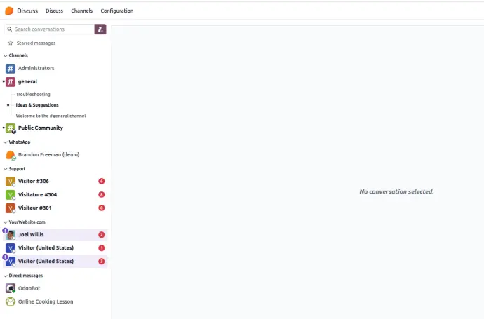Collapse the Channels category
The height and width of the screenshot is (319, 484).
[x=5, y=56]
